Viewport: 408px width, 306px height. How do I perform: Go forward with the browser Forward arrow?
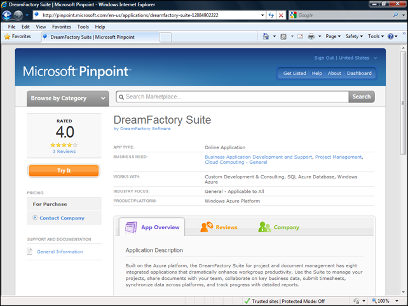(18, 15)
